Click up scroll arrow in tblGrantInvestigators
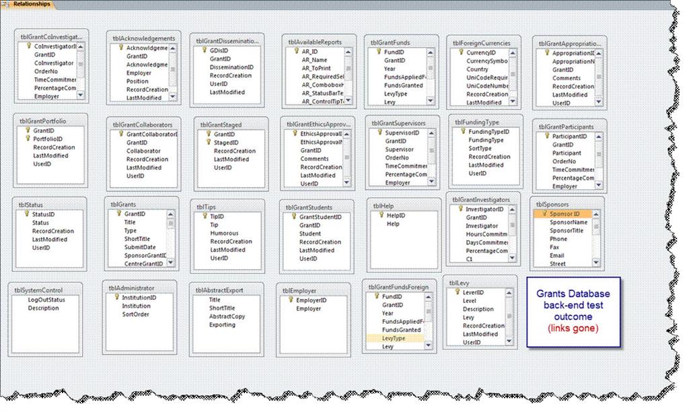Screen dimensions: 689x412 pyautogui.click(x=512, y=210)
